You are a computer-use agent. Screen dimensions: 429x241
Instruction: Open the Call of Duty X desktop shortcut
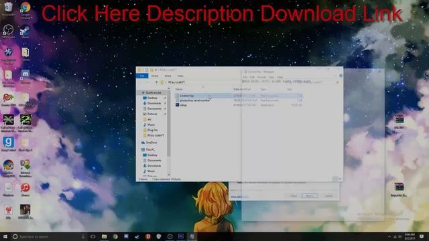coord(8,123)
